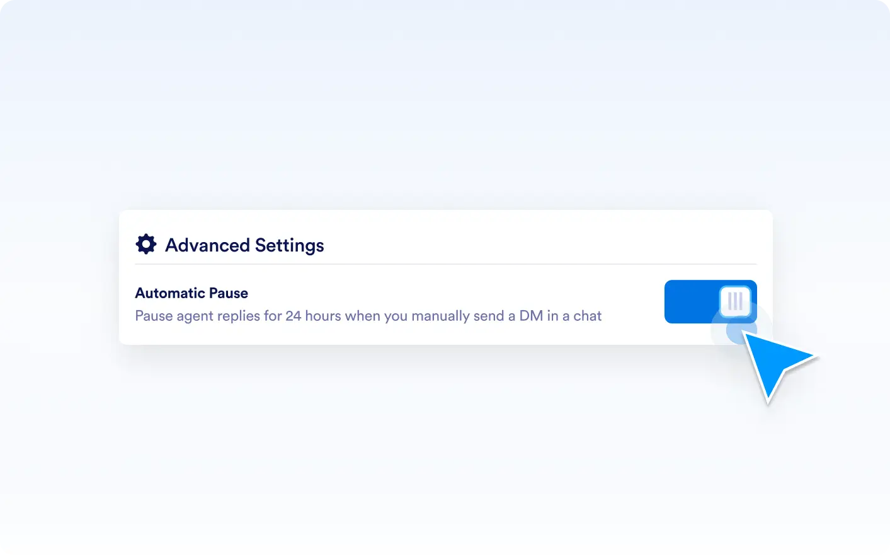Click the empty blue left side of the toggle
Screen dimensions: 890x556
[x=691, y=301]
